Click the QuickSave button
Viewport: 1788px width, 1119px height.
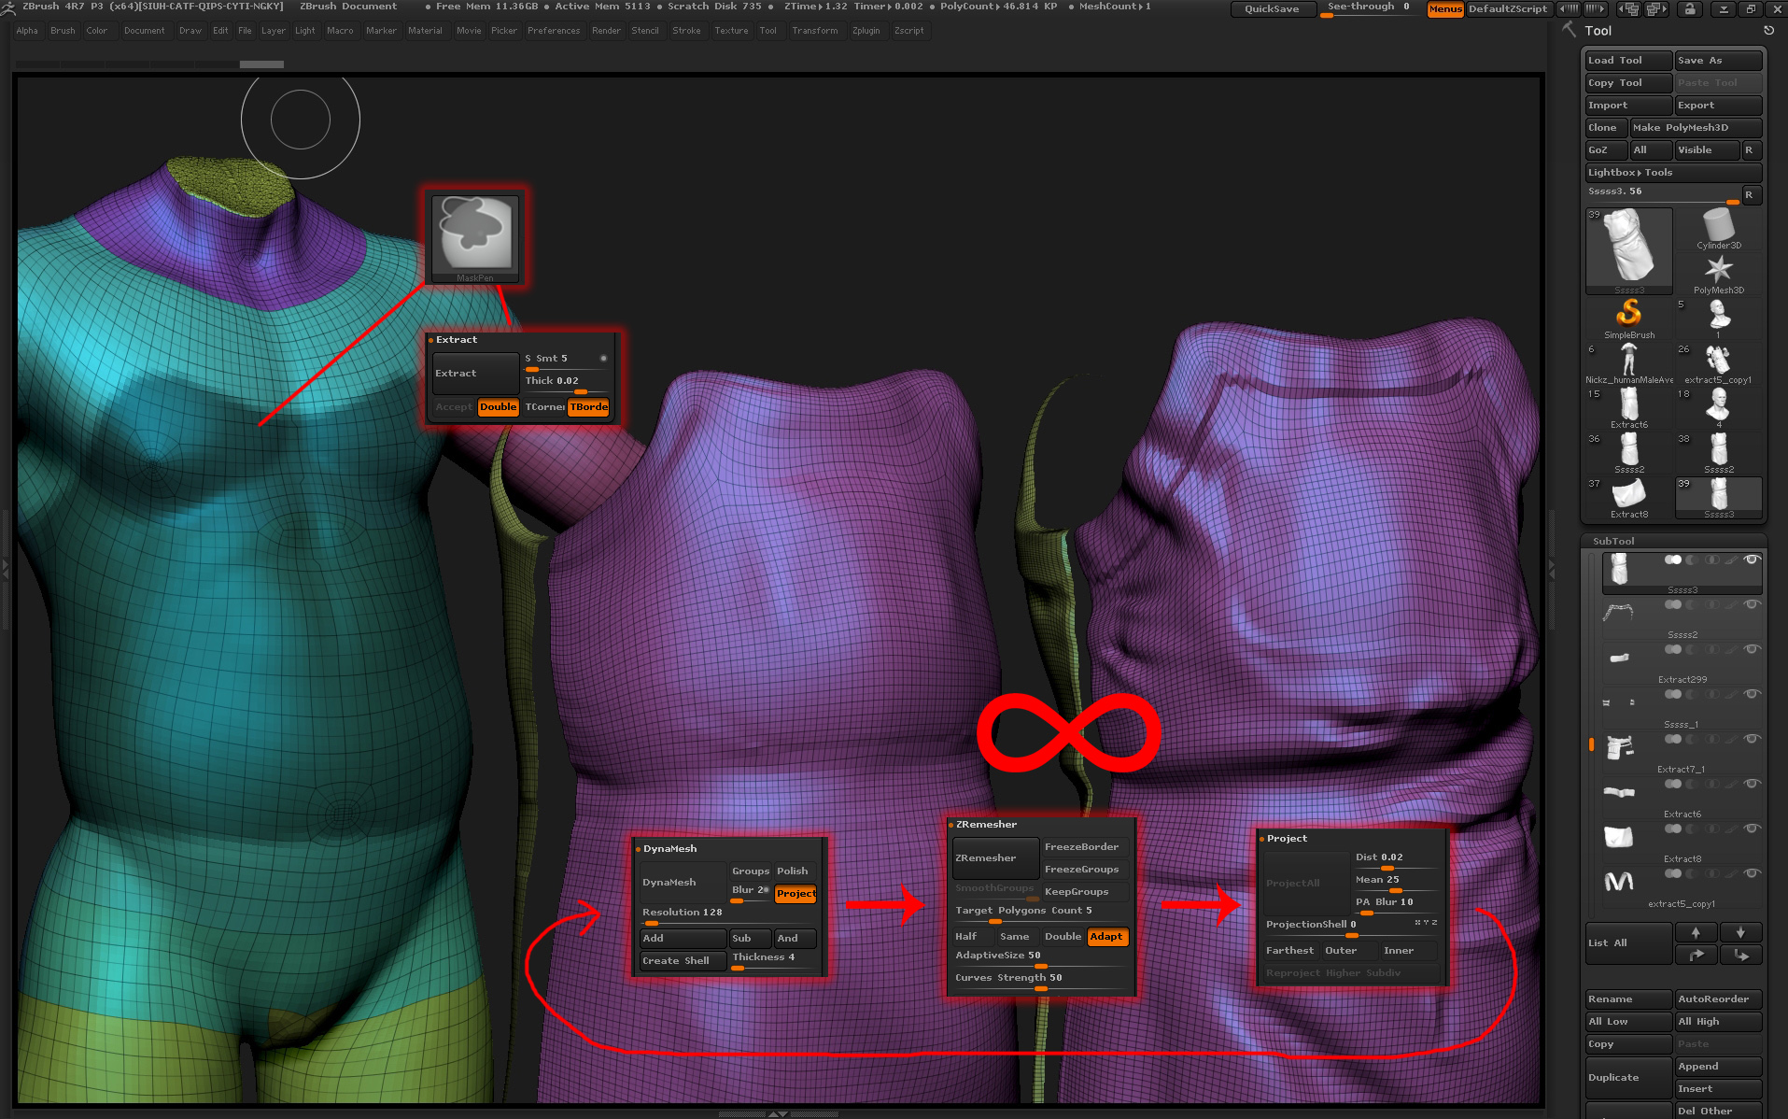pos(1273,8)
